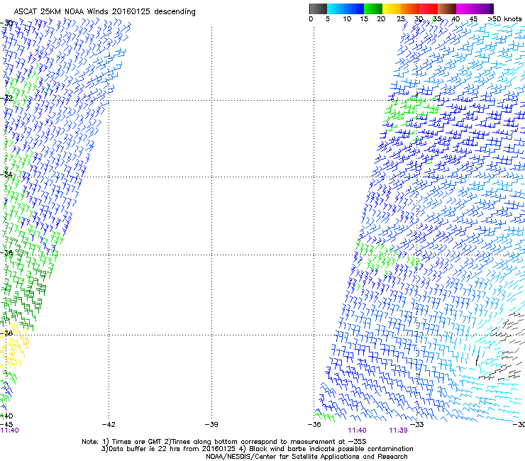Click the '10' legend scale label
This screenshot has width=525, height=461.
pos(347,19)
